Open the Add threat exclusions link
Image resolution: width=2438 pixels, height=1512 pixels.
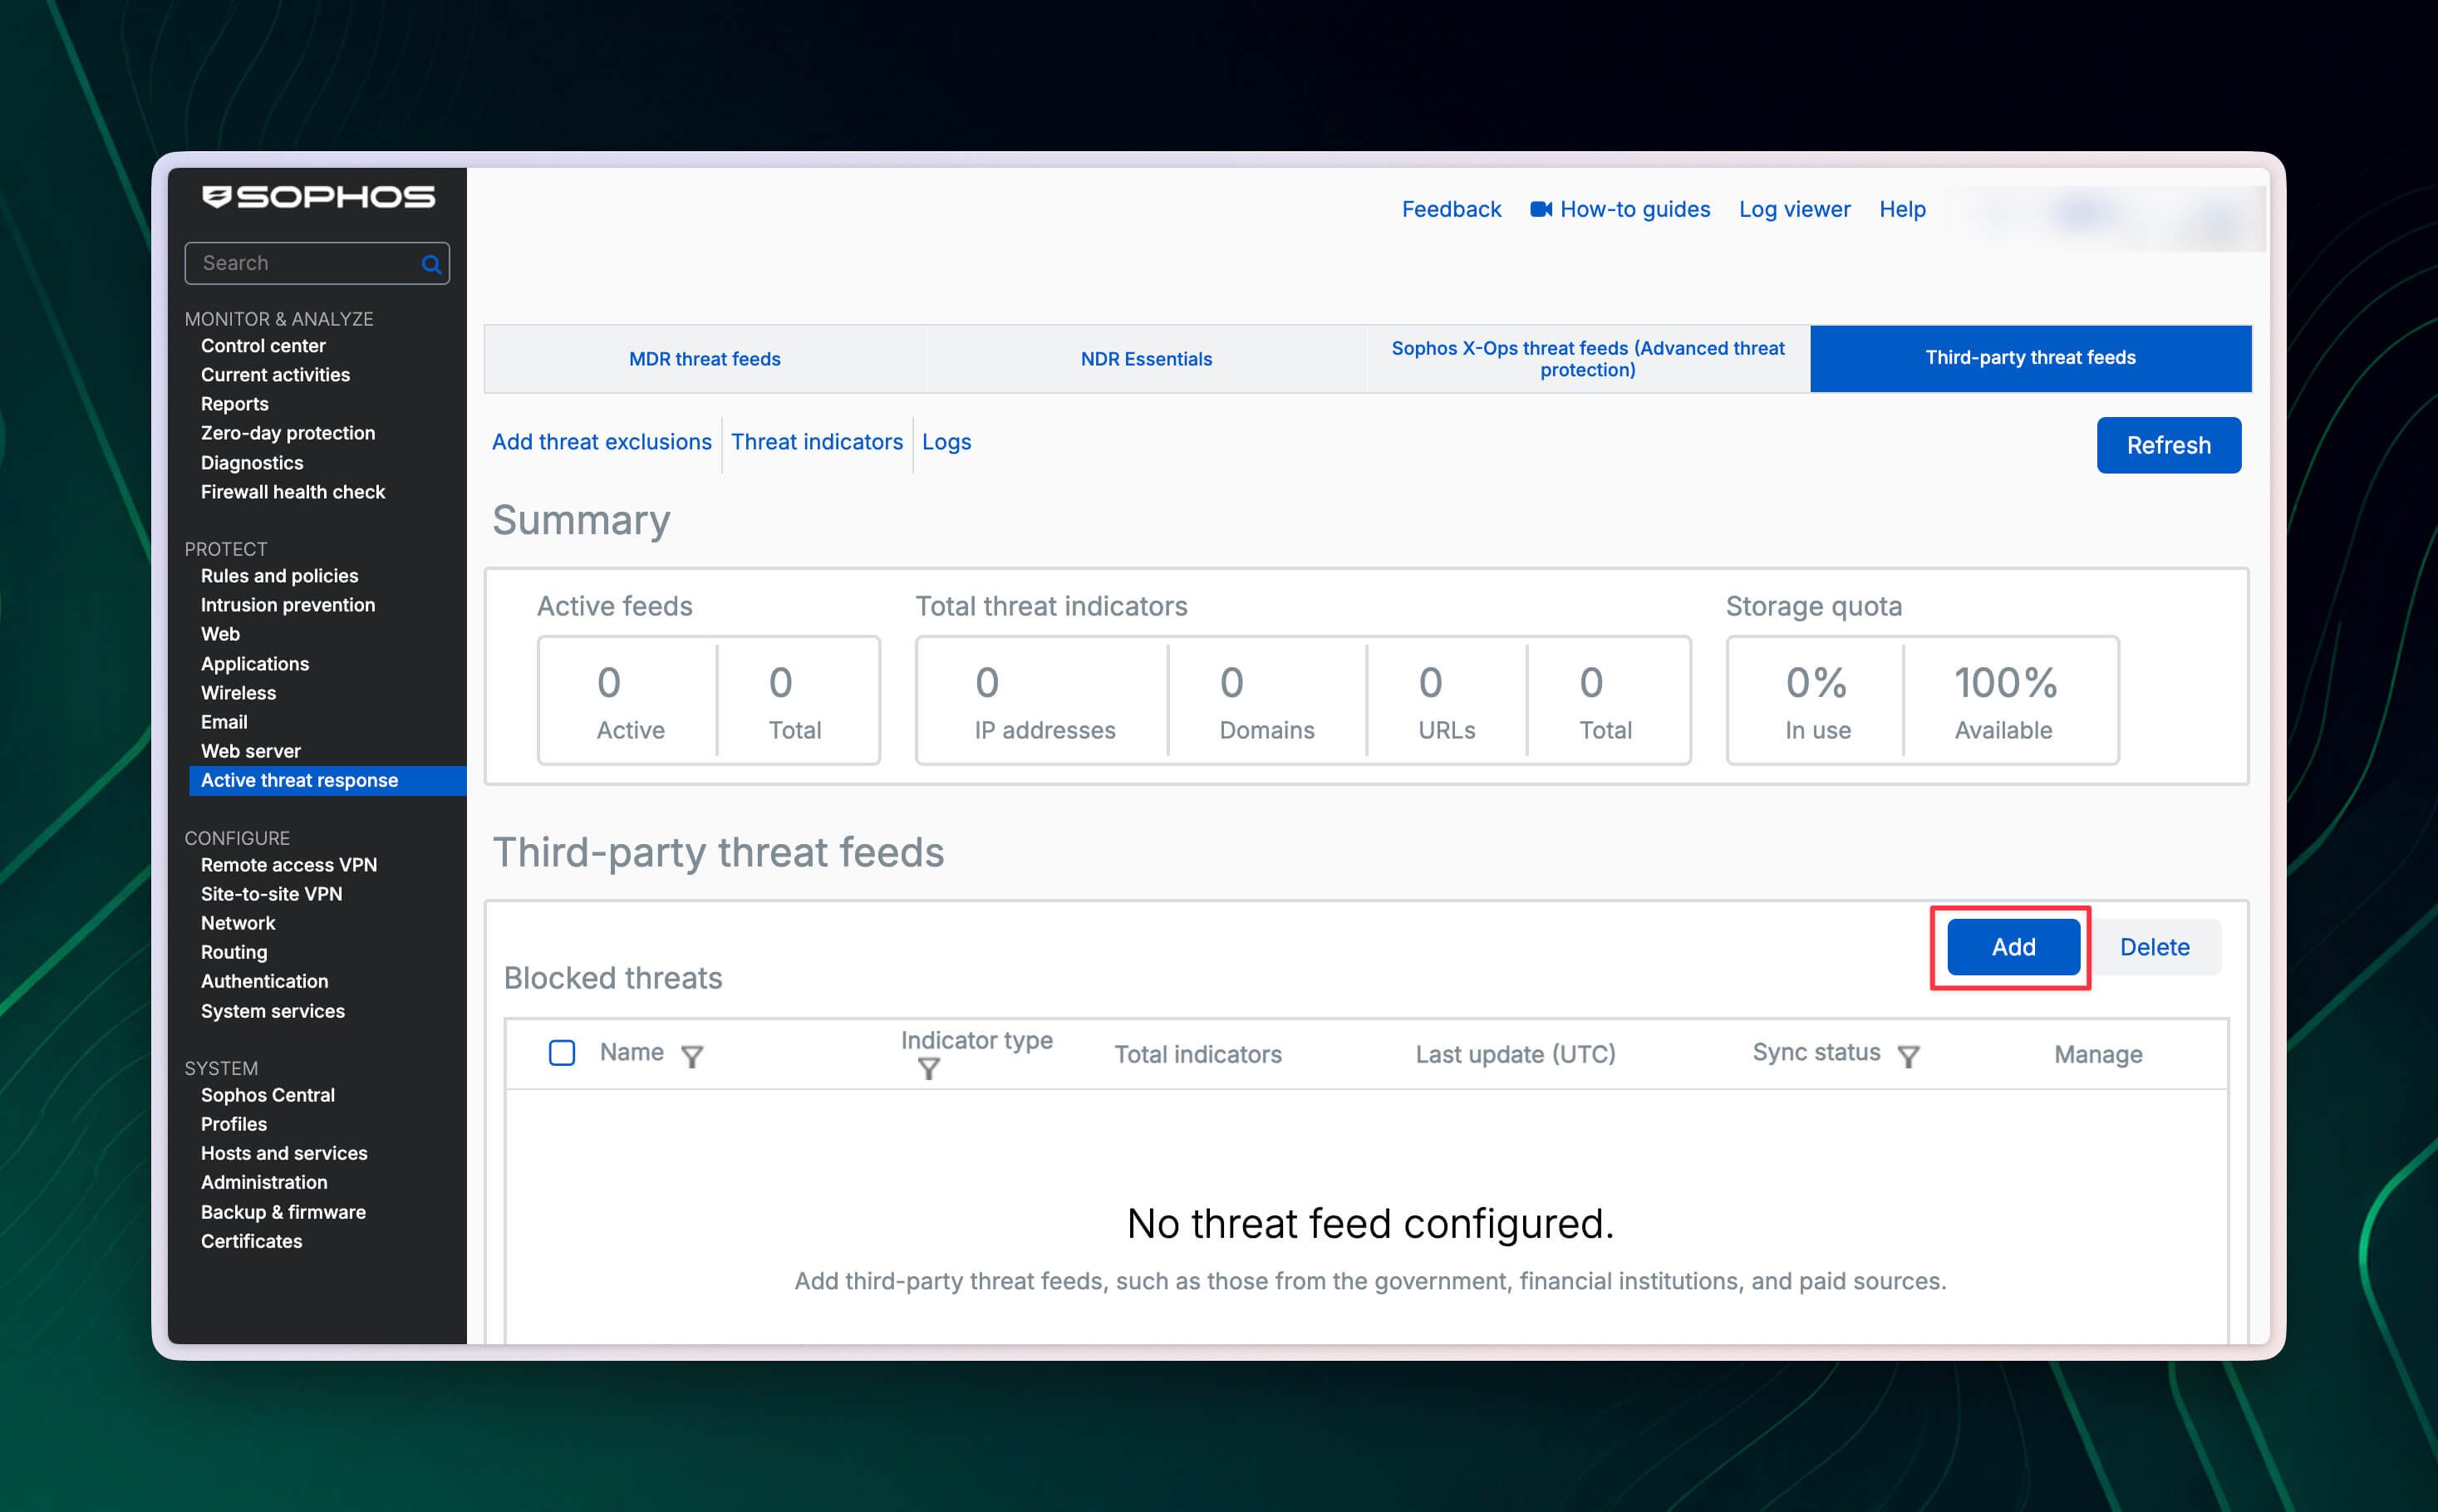coord(602,442)
